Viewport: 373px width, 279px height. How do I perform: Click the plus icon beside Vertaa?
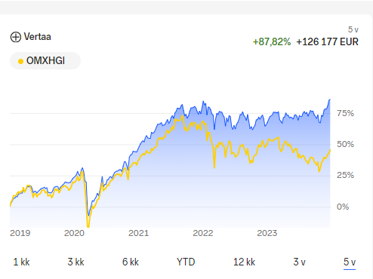[x=16, y=37]
